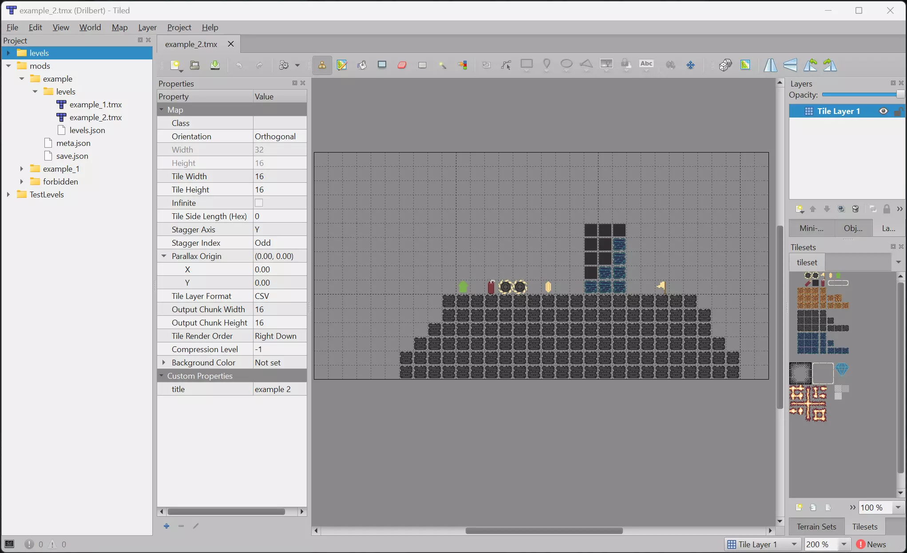Hide Tile Layer 1 with eye icon
This screenshot has height=553, width=907.
(x=883, y=111)
